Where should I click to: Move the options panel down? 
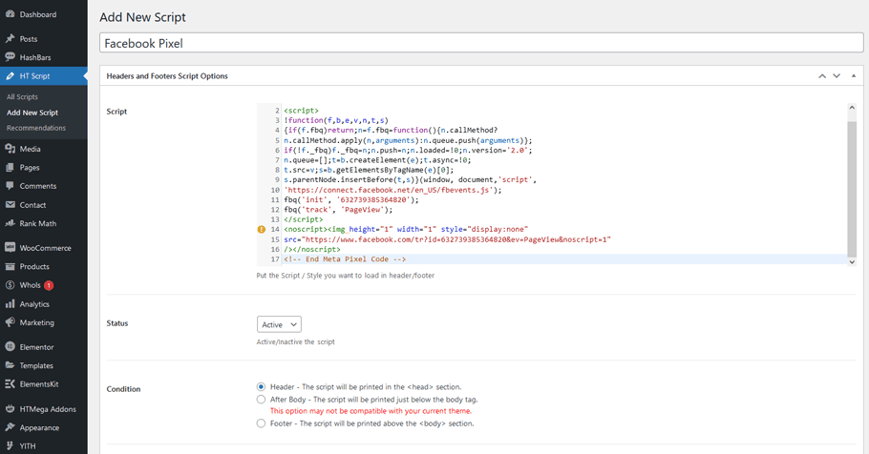(x=837, y=76)
